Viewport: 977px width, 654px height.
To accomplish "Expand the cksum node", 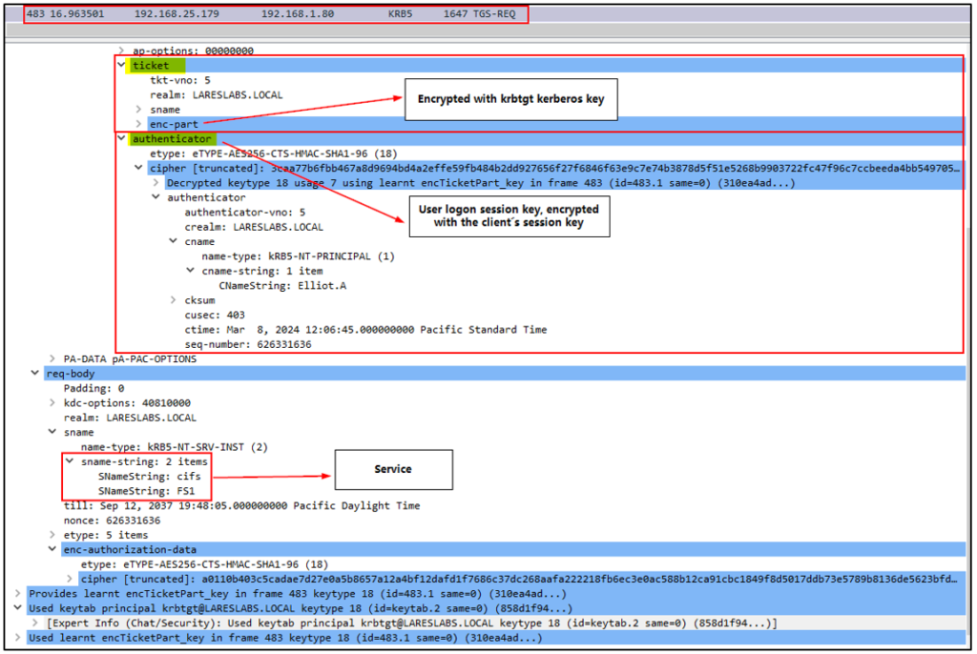I will [x=174, y=299].
